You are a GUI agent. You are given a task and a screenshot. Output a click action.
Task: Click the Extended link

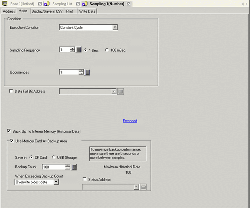tap(130, 121)
